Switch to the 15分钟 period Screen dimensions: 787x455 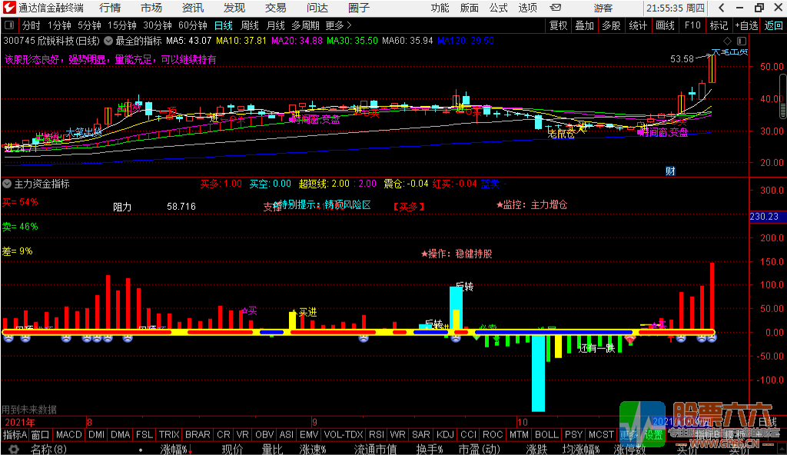(122, 25)
